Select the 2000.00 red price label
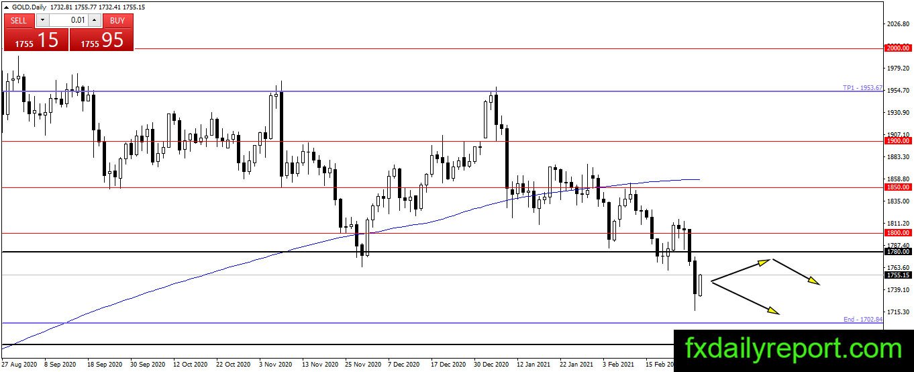Image resolution: width=914 pixels, height=372 pixels. [x=897, y=48]
